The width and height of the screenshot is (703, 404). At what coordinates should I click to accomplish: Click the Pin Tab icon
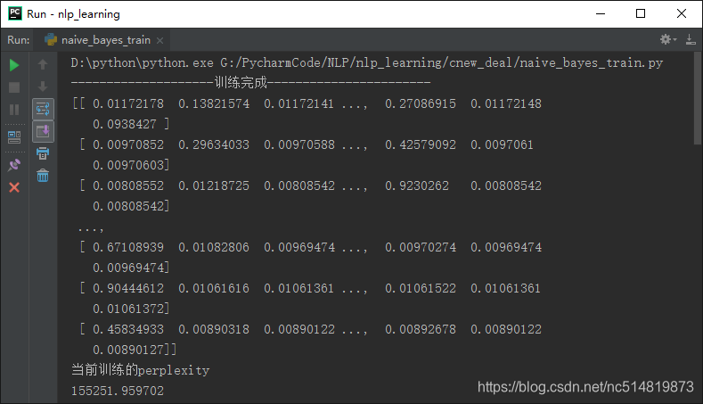(14, 165)
